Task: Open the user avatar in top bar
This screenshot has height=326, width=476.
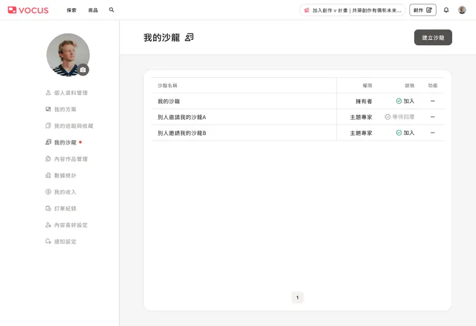Action: (x=462, y=10)
